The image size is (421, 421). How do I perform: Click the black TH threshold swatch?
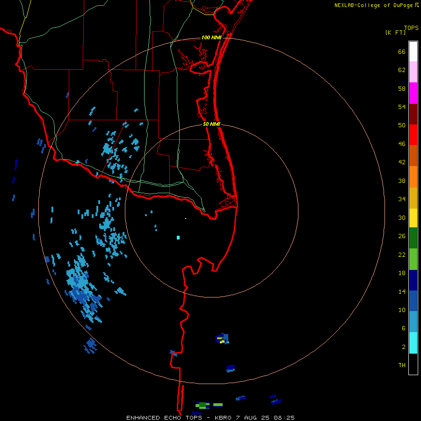(413, 364)
